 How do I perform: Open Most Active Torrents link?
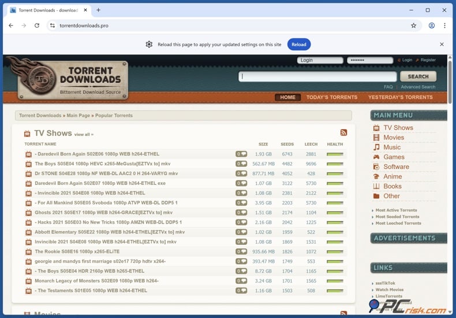pyautogui.click(x=396, y=210)
